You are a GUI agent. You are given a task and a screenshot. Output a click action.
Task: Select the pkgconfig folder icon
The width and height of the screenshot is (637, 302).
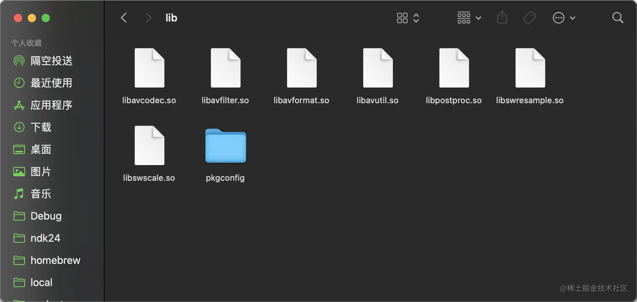(x=225, y=146)
